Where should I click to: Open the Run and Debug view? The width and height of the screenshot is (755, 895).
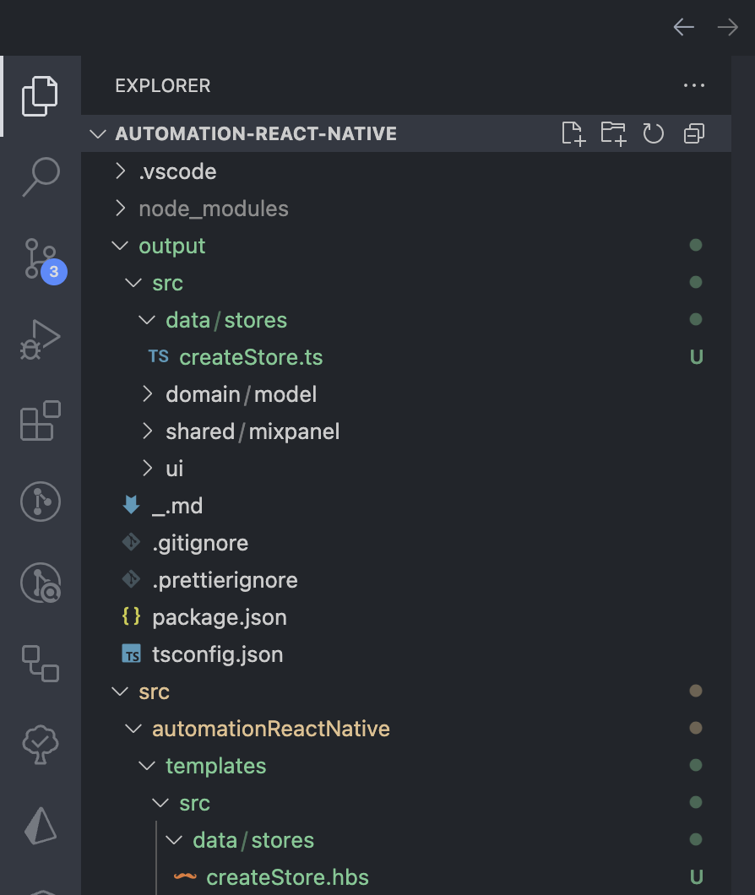pos(40,339)
